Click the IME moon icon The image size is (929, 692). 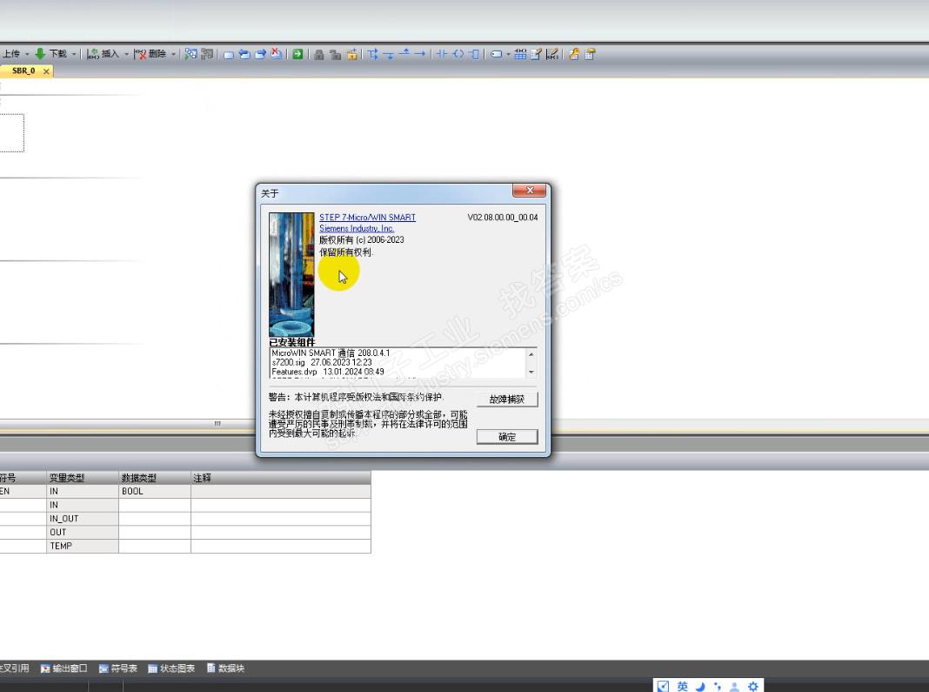coord(700,686)
